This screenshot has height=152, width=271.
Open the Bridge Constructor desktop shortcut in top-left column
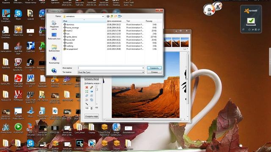pos(6,16)
